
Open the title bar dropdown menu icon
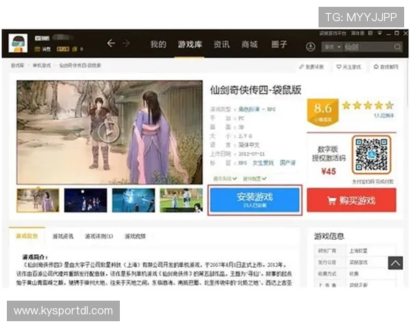tap(379, 33)
